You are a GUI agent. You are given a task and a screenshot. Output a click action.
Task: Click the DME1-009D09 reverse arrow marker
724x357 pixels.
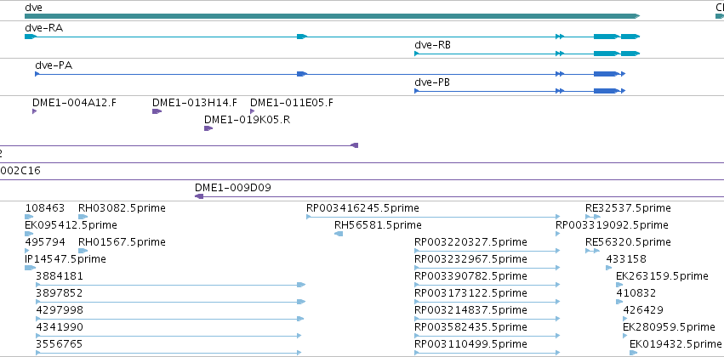pyautogui.click(x=199, y=196)
